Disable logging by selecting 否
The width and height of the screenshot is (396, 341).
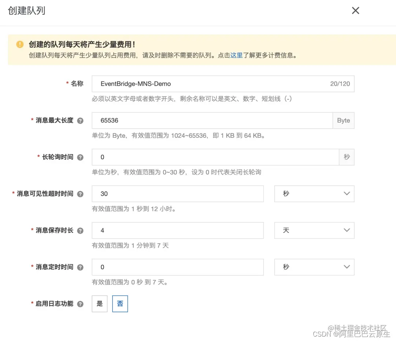pyautogui.click(x=120, y=303)
